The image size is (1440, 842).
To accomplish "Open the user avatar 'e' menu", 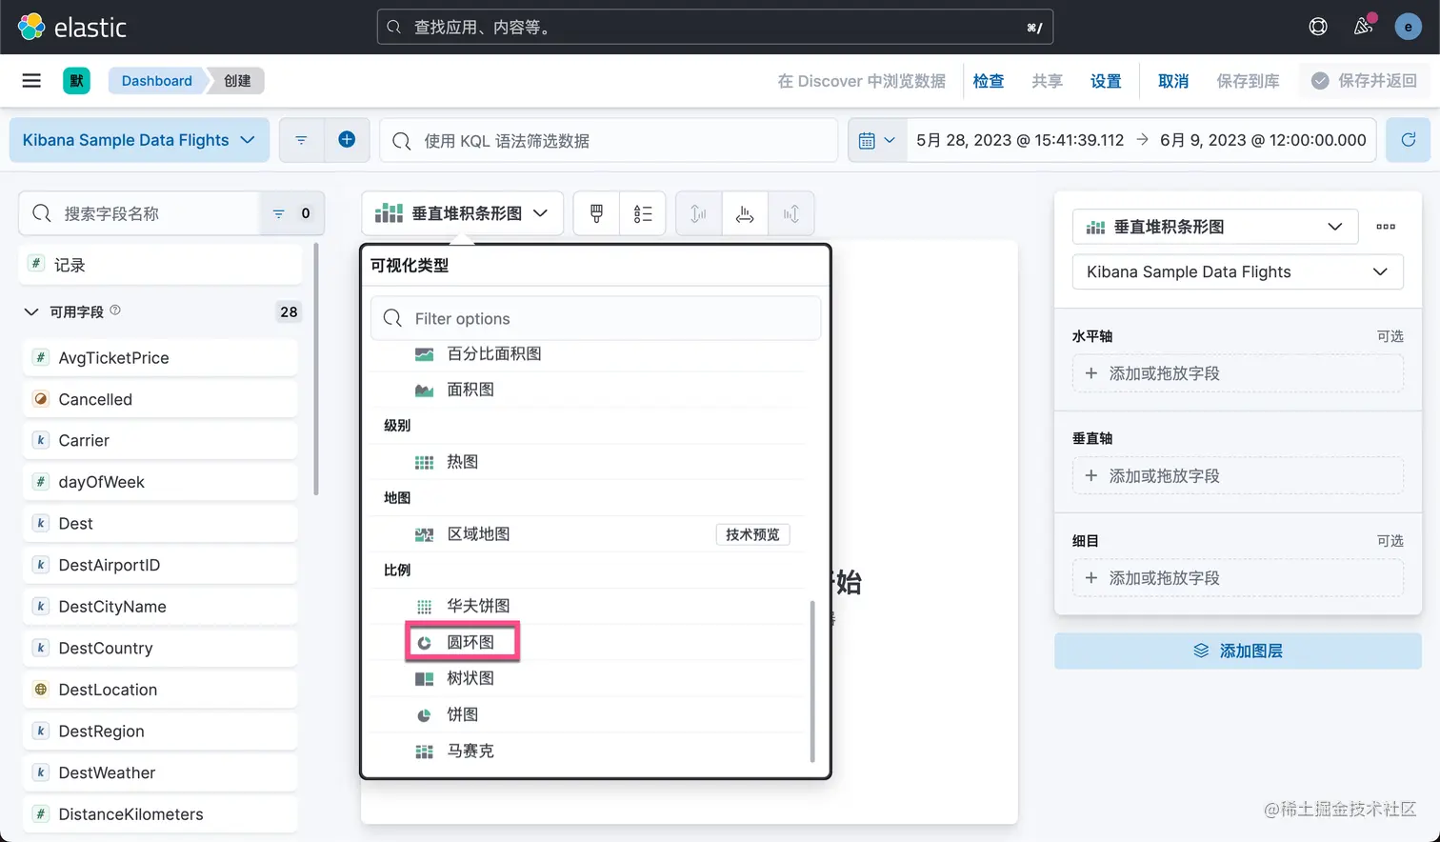I will (x=1408, y=27).
